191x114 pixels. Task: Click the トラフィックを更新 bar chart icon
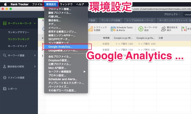[90, 29]
